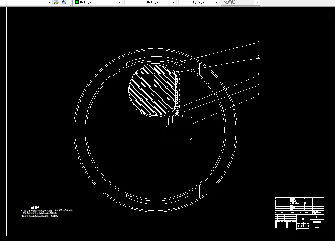Open the ByLayer linetype dropdown

pyautogui.click(x=150, y=2)
